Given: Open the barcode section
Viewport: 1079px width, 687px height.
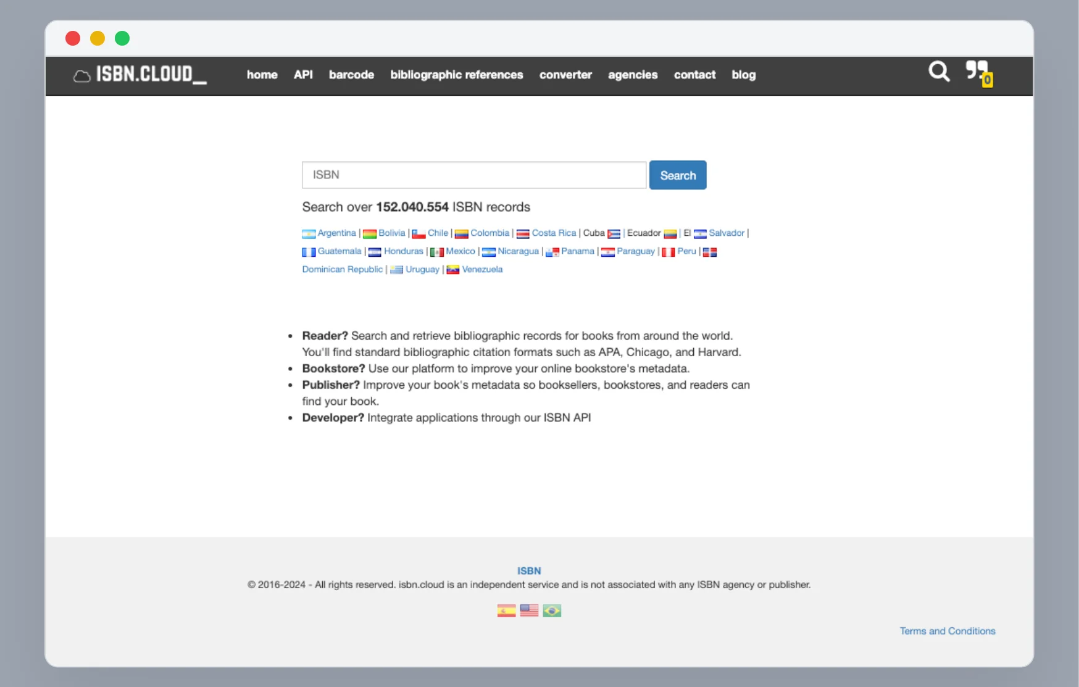Looking at the screenshot, I should point(351,75).
